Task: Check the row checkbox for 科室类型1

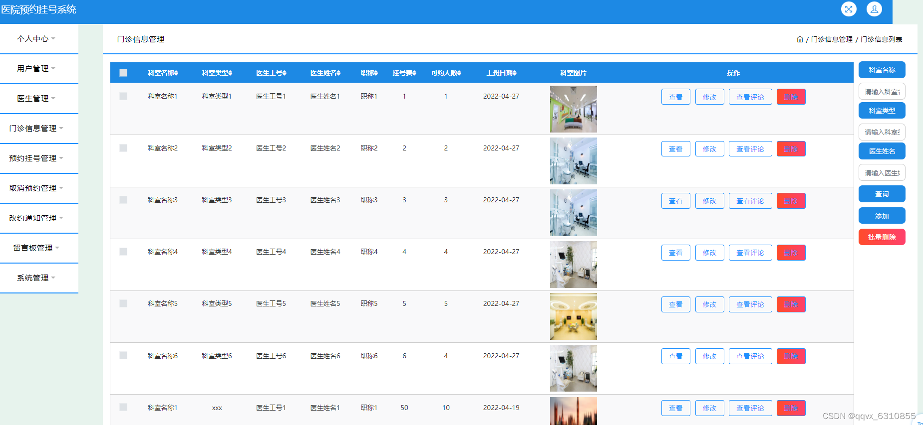Action: click(123, 96)
